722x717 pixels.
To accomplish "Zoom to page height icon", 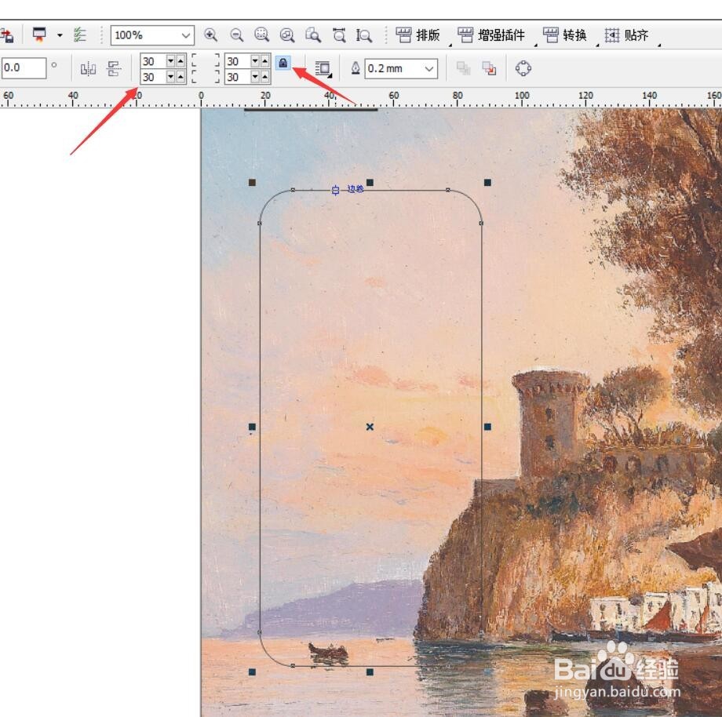I will (364, 35).
